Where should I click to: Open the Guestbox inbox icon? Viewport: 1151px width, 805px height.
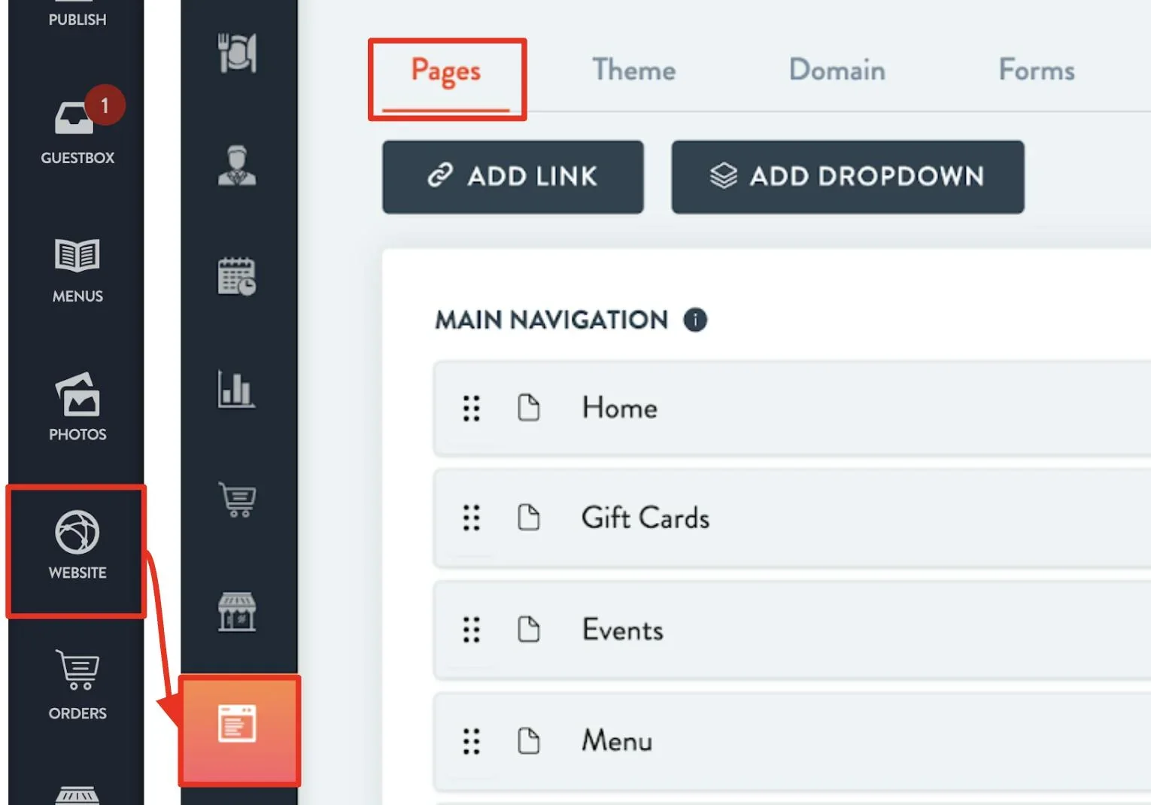point(74,118)
